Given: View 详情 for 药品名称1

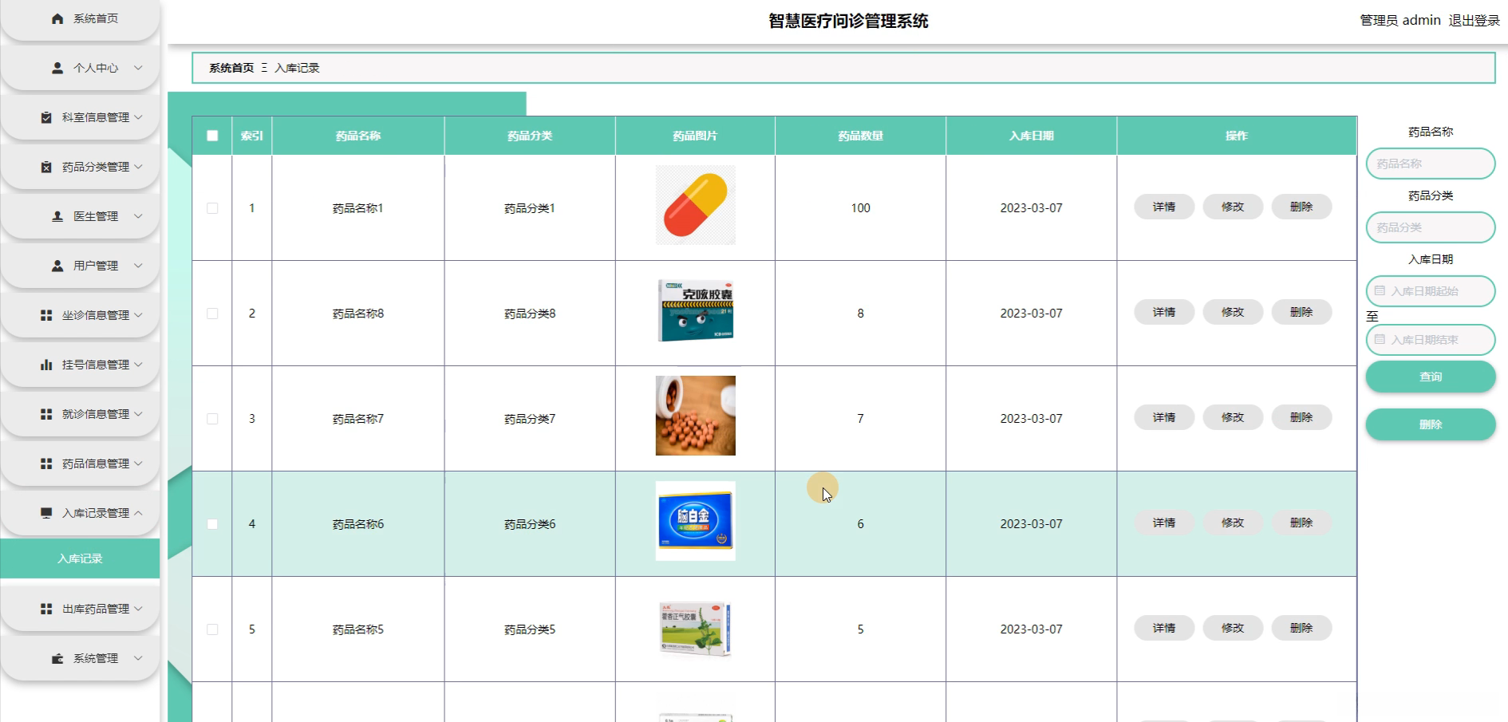Looking at the screenshot, I should (1164, 207).
